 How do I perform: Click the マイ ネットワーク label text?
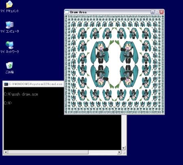tap(9, 52)
